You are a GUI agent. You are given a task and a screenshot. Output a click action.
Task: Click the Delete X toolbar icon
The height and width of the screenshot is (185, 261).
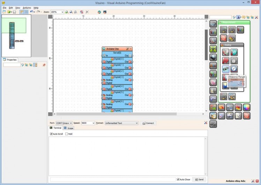(87, 12)
